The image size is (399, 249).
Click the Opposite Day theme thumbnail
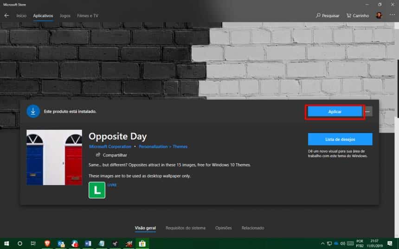(x=54, y=158)
